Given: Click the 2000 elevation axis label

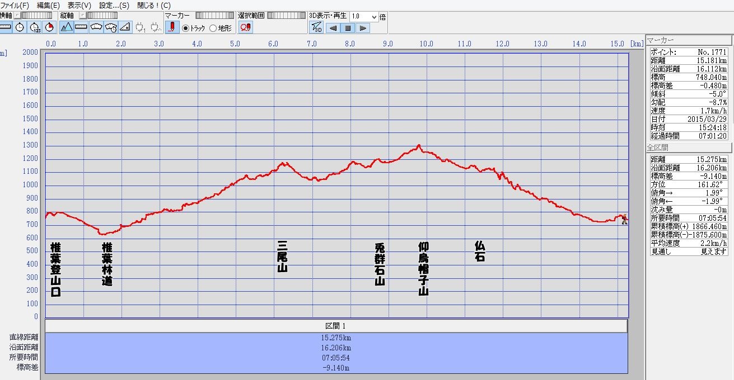Looking at the screenshot, I should click(30, 52).
